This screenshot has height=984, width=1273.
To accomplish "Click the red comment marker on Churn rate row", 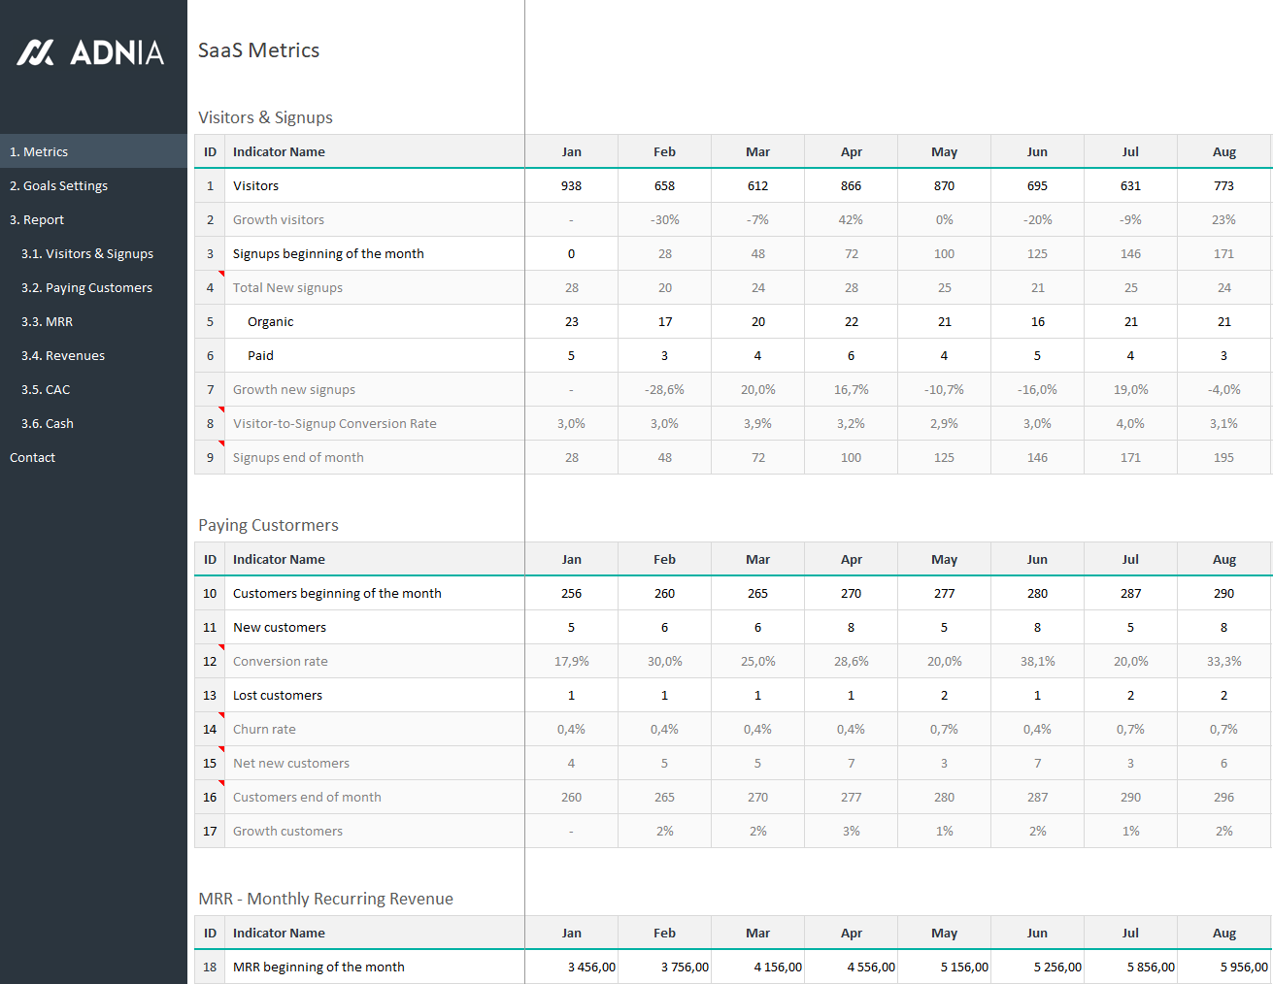I will coord(221,715).
